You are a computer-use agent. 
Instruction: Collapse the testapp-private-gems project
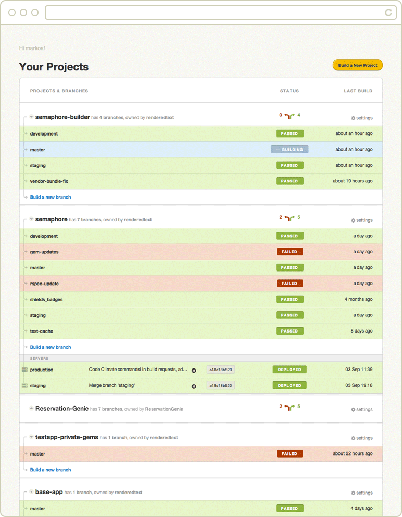(x=31, y=438)
